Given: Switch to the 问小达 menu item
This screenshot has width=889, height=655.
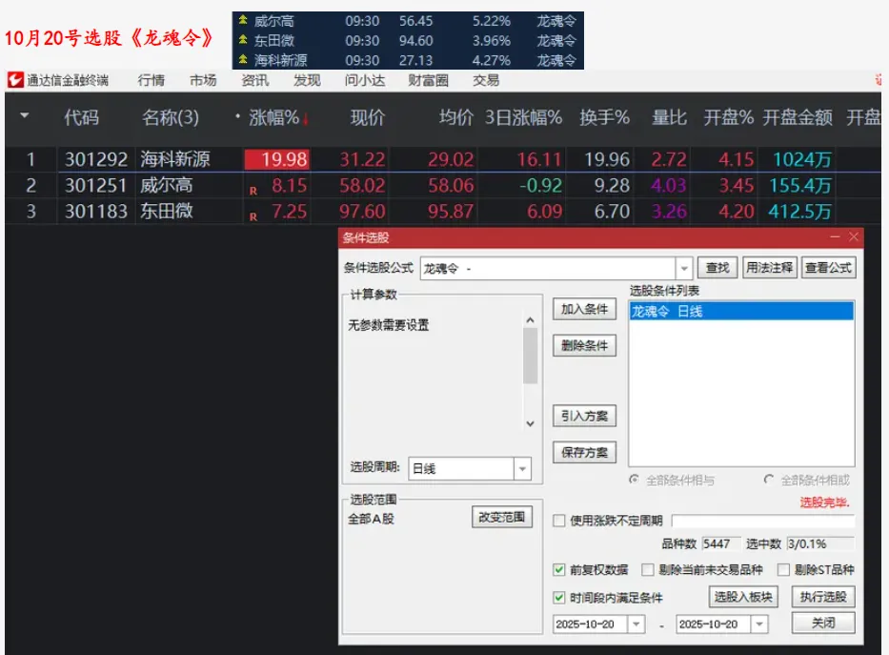Looking at the screenshot, I should (364, 81).
